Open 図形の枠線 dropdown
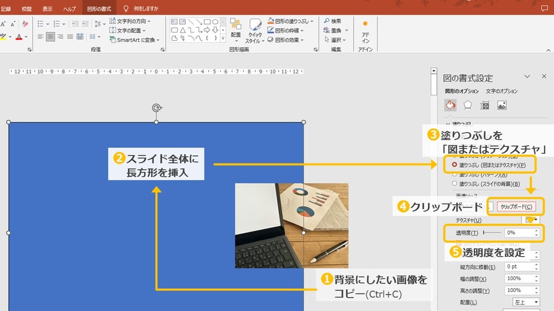The height and width of the screenshot is (311, 554). tap(286, 31)
